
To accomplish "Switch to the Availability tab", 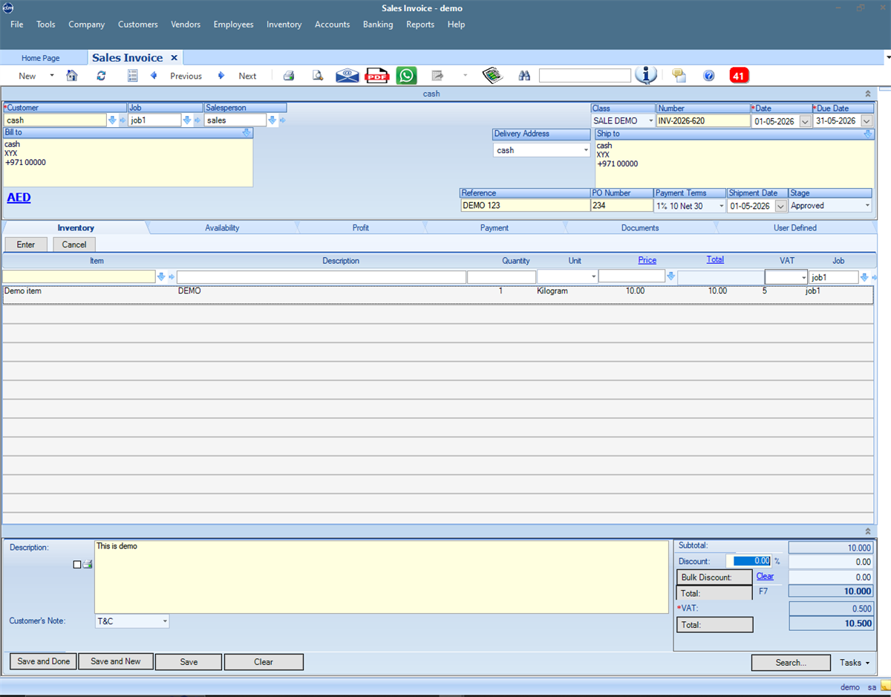I will tap(222, 228).
